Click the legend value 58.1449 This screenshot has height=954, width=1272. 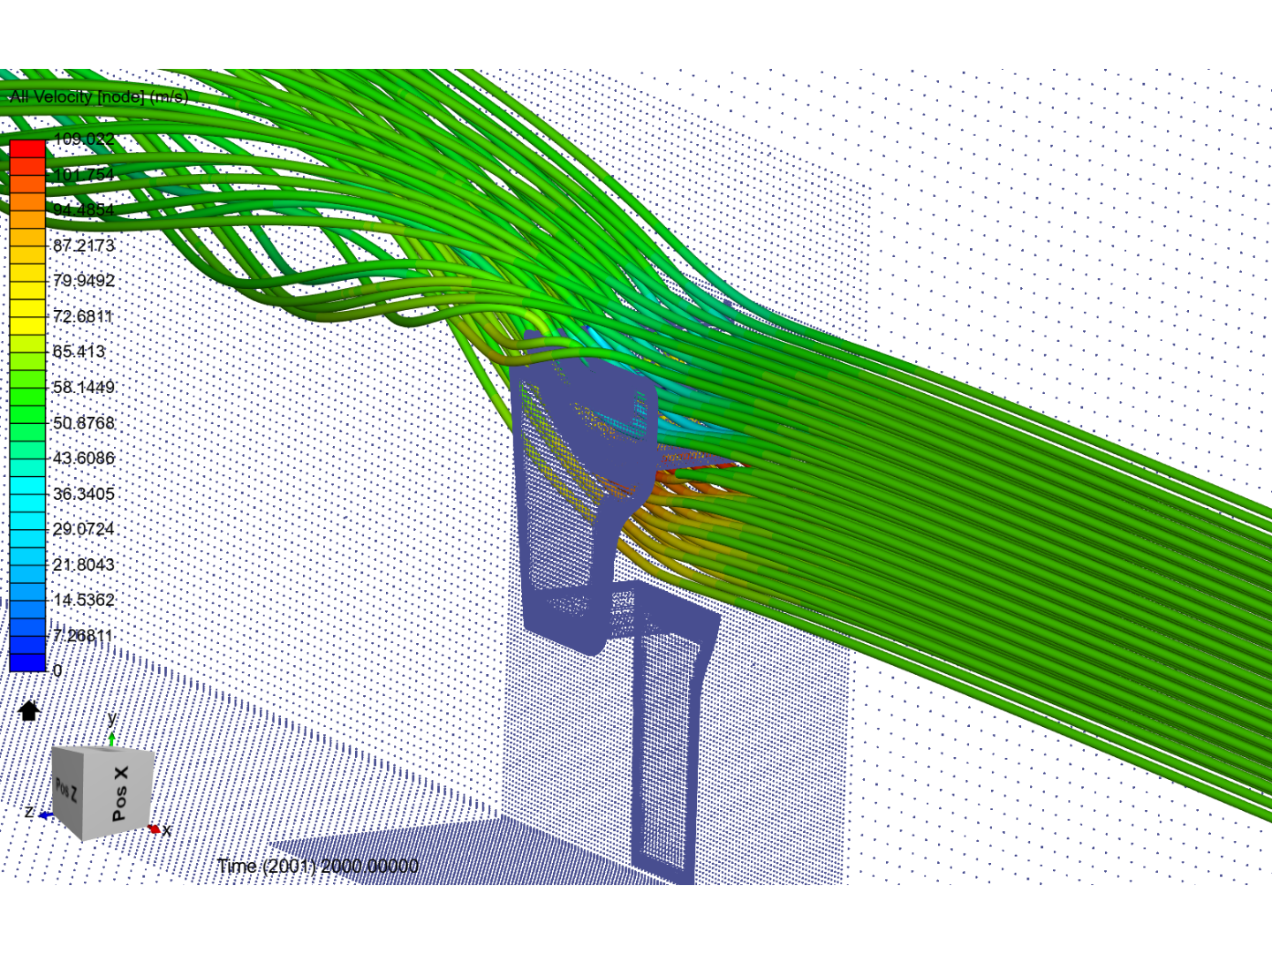[84, 387]
